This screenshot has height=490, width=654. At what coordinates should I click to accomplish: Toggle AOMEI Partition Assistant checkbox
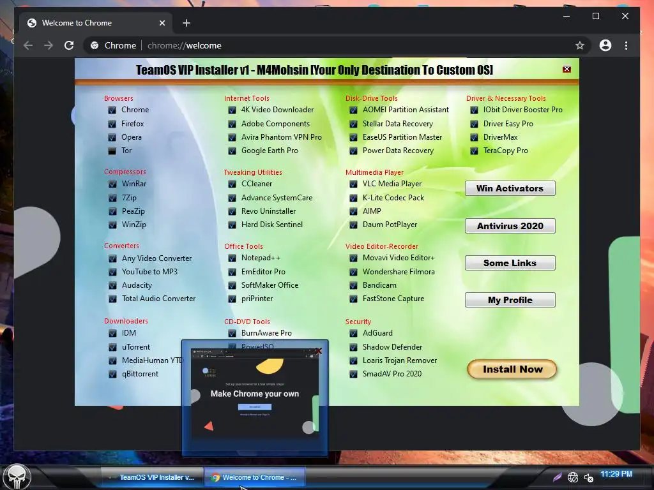[x=353, y=110]
